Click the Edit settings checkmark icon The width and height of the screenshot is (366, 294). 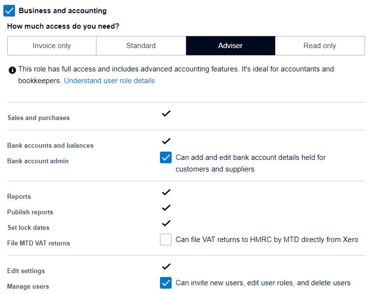[166, 267]
